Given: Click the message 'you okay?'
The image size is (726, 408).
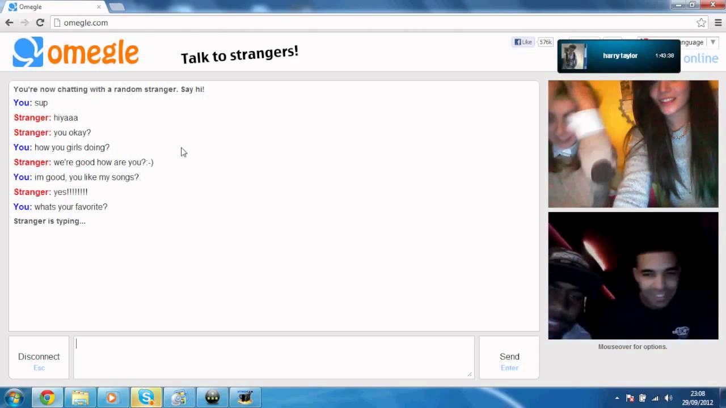Looking at the screenshot, I should pos(72,133).
